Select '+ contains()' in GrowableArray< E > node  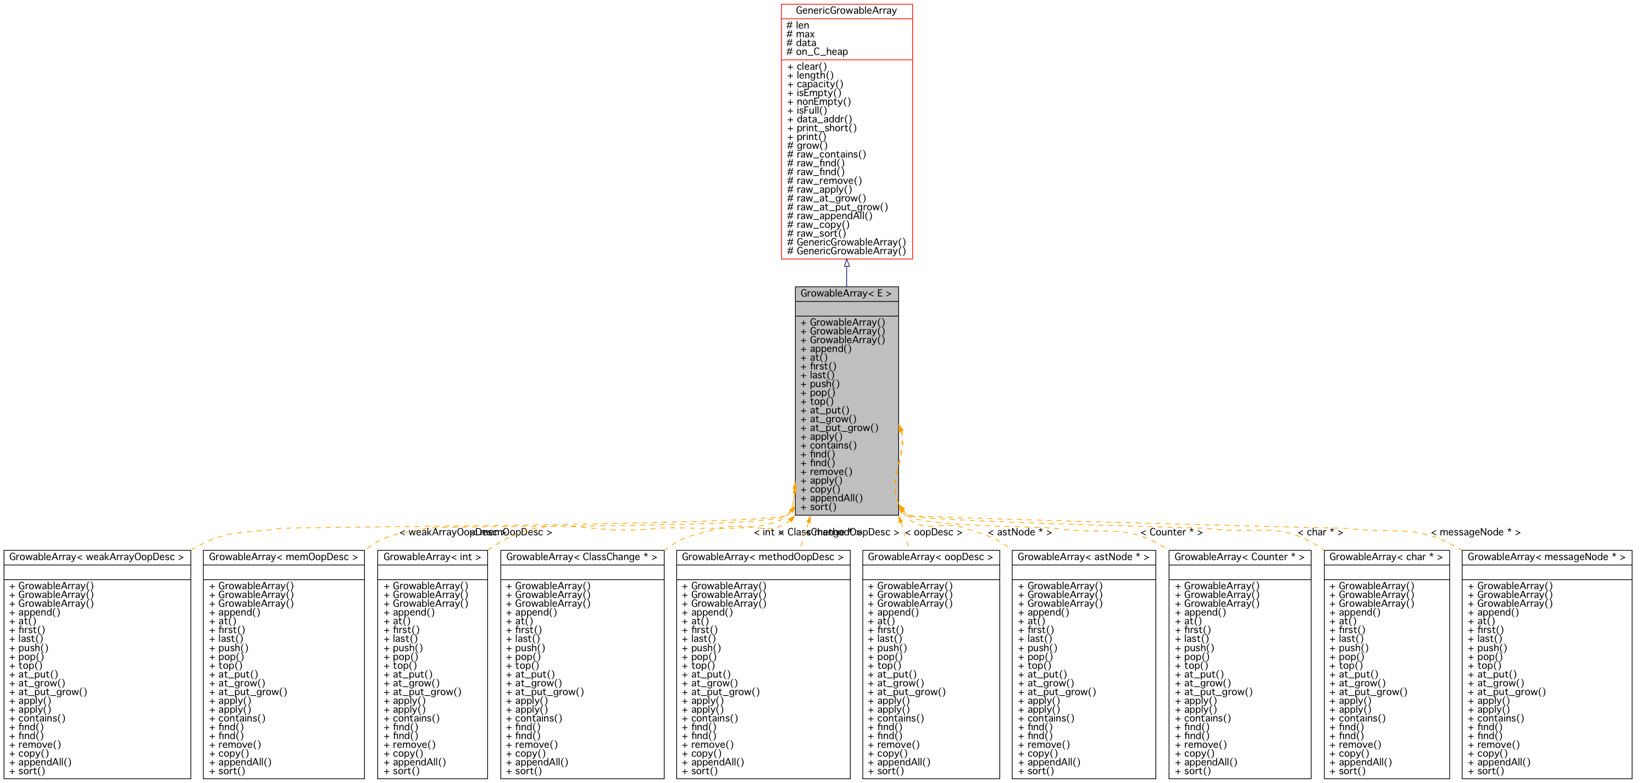[829, 446]
